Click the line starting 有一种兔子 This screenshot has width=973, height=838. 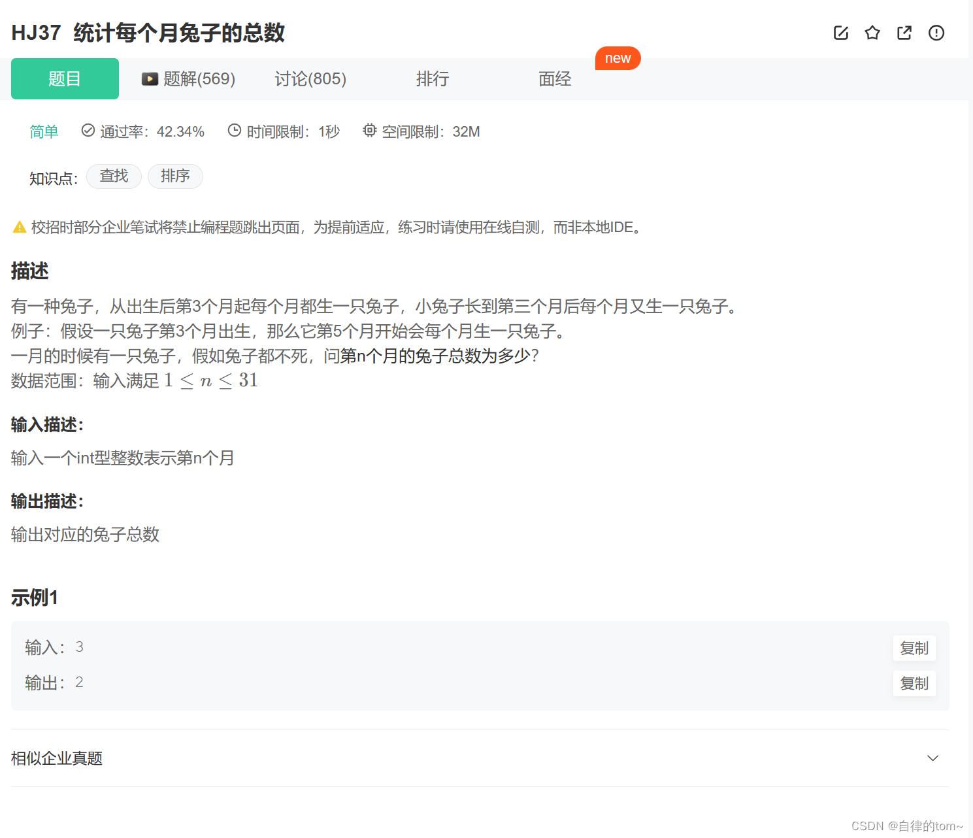(374, 307)
